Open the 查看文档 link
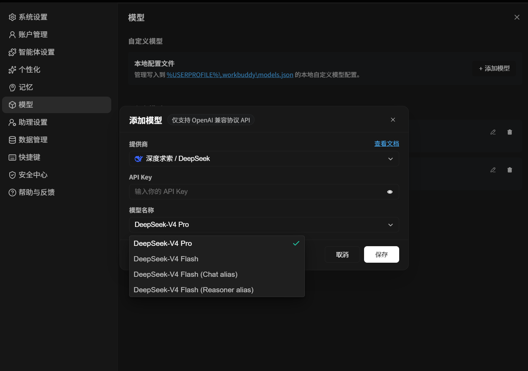The width and height of the screenshot is (528, 371). pos(387,144)
